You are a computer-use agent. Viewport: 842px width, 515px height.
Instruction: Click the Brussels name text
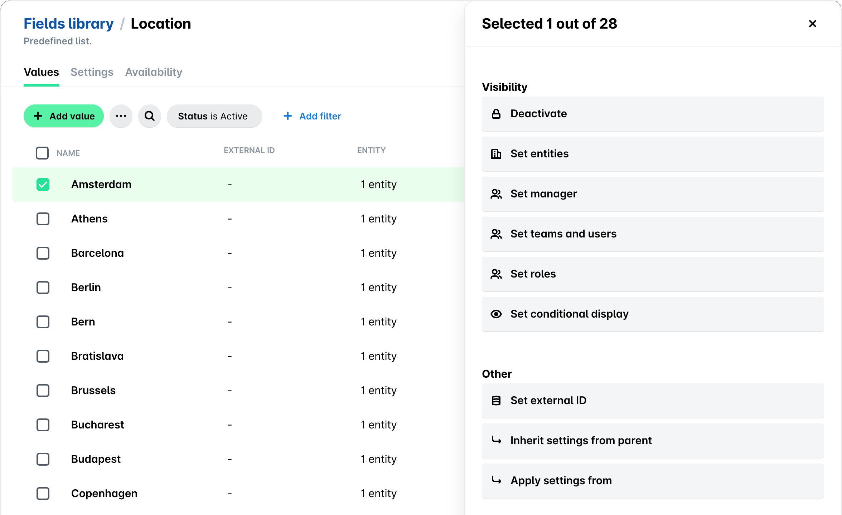tap(93, 391)
